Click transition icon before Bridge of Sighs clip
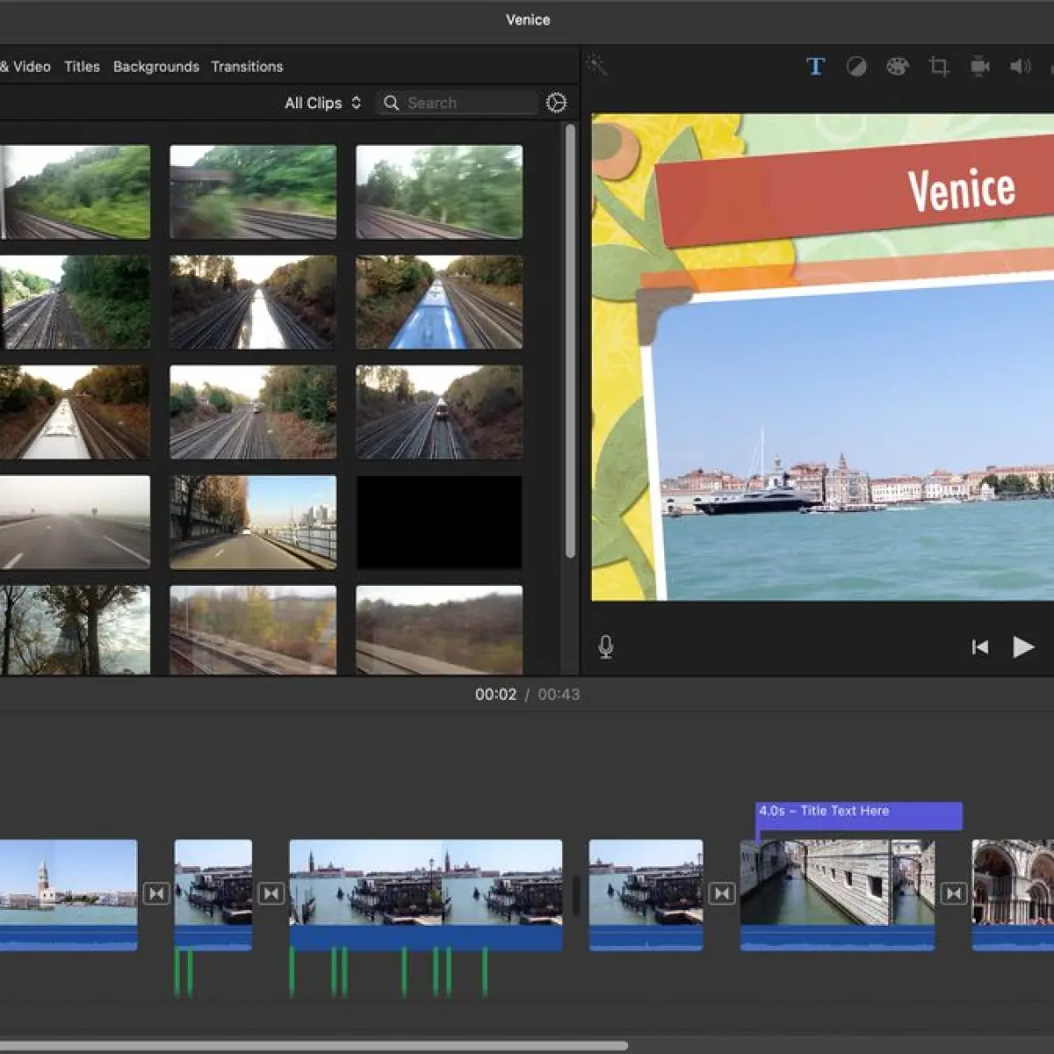The width and height of the screenshot is (1054, 1054). pos(721,893)
